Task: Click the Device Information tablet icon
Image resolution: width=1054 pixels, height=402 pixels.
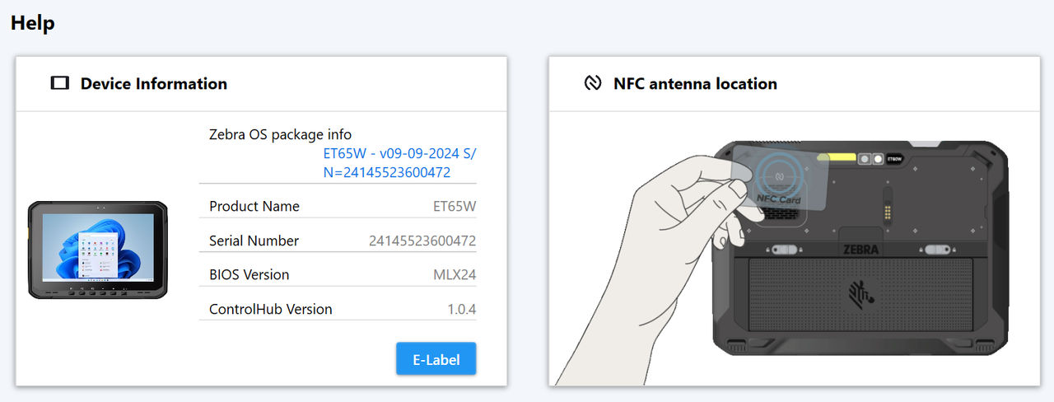Action: (59, 83)
